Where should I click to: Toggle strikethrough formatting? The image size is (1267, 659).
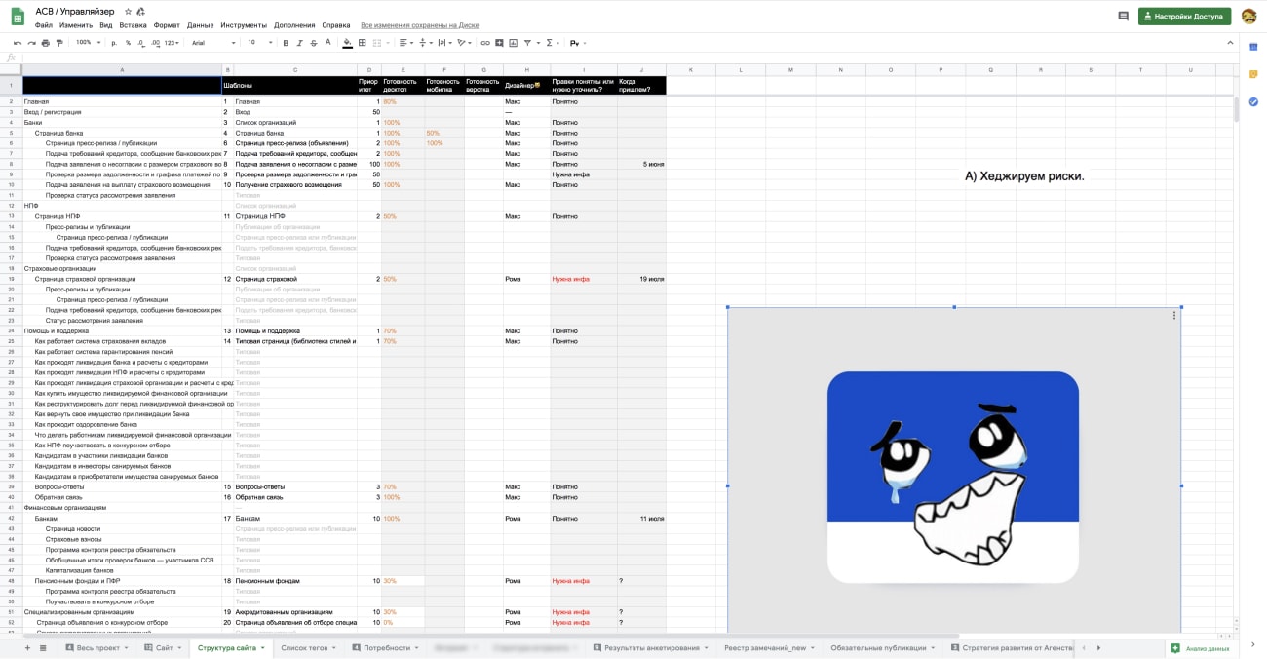314,43
